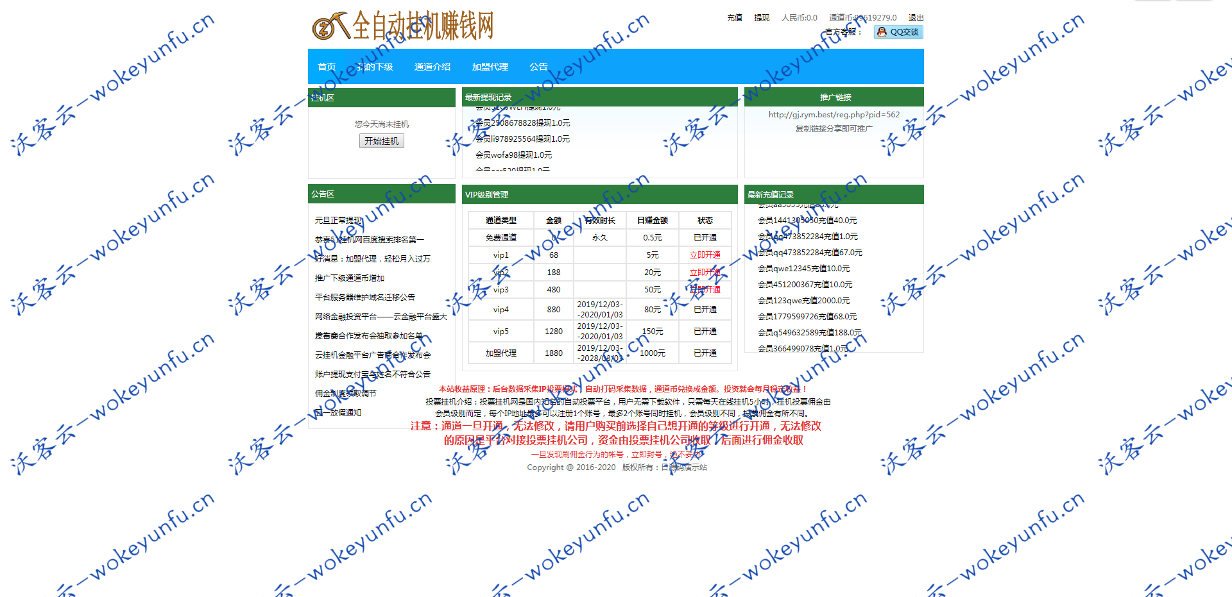Open the 加盟代理 nav tab

click(x=490, y=67)
